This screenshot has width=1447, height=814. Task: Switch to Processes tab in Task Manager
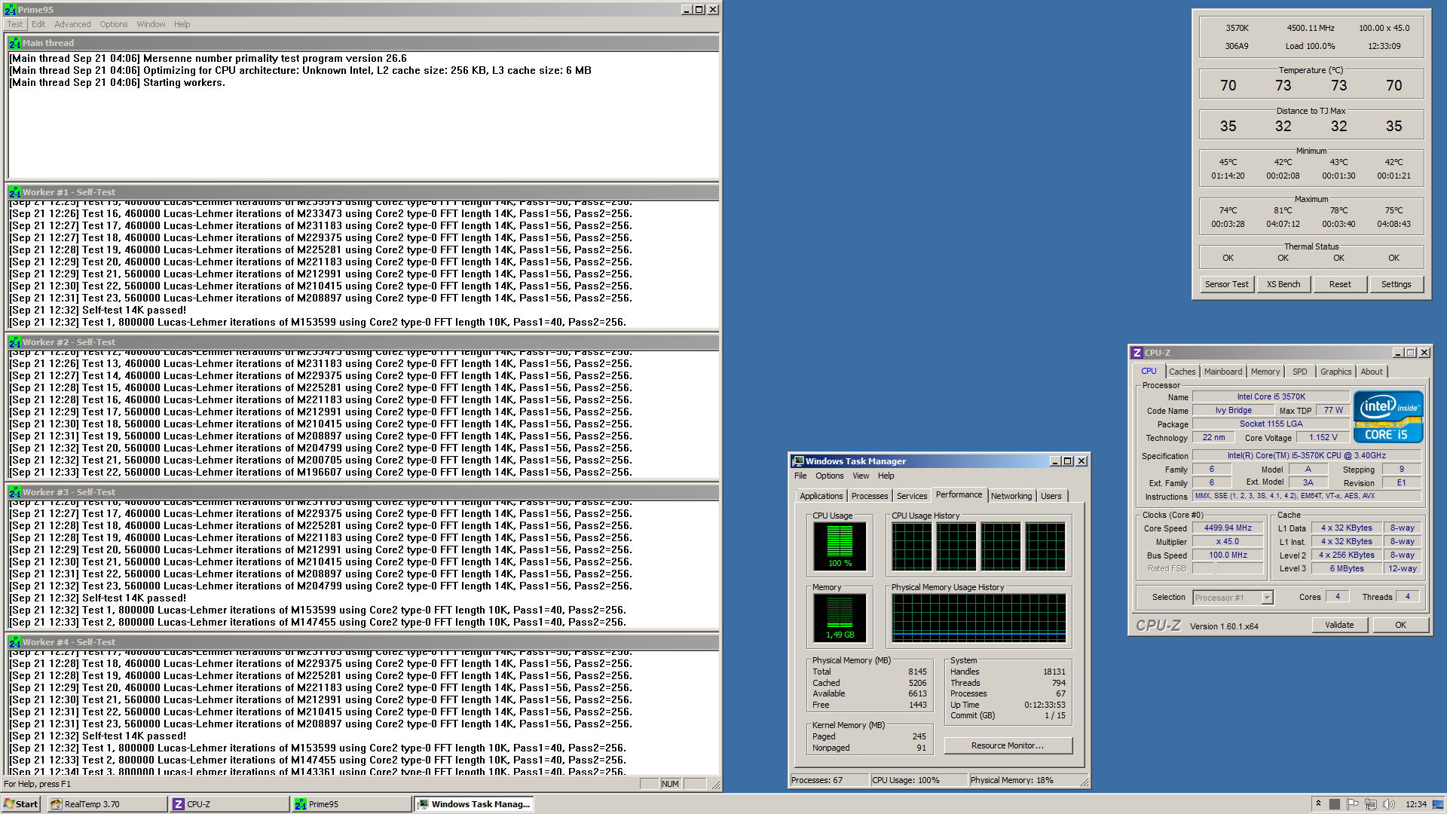click(x=870, y=496)
